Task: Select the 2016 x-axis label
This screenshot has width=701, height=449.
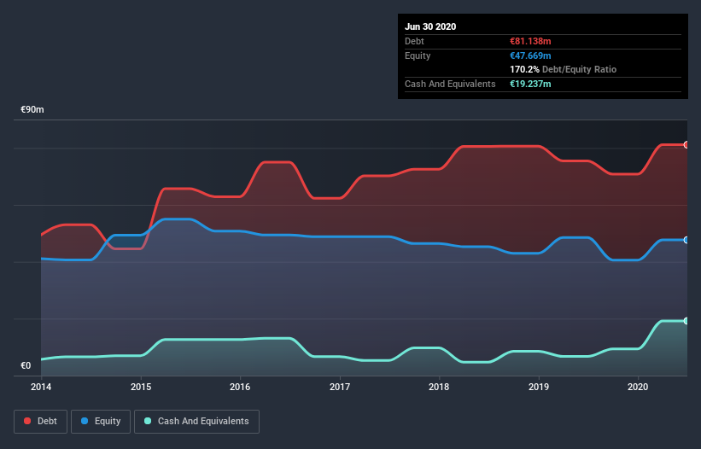Action: coord(240,387)
